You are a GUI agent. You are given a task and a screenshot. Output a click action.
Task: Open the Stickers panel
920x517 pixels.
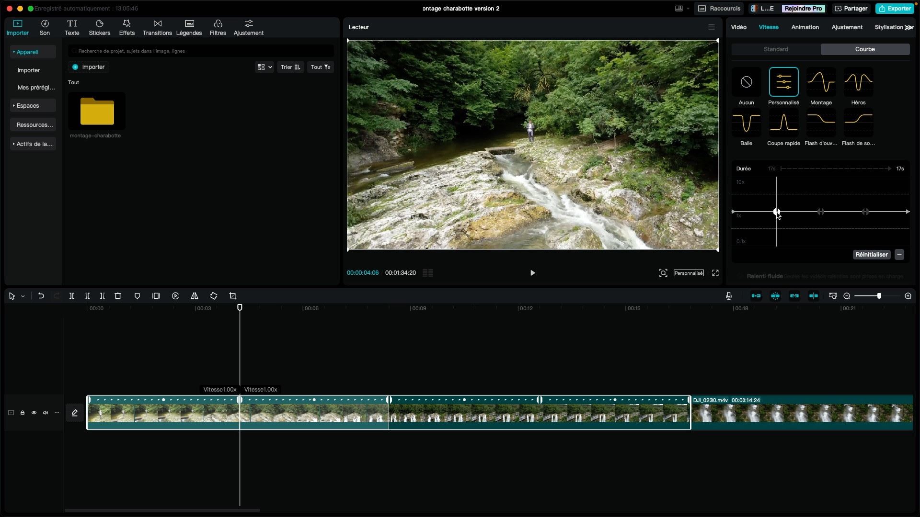coord(100,28)
